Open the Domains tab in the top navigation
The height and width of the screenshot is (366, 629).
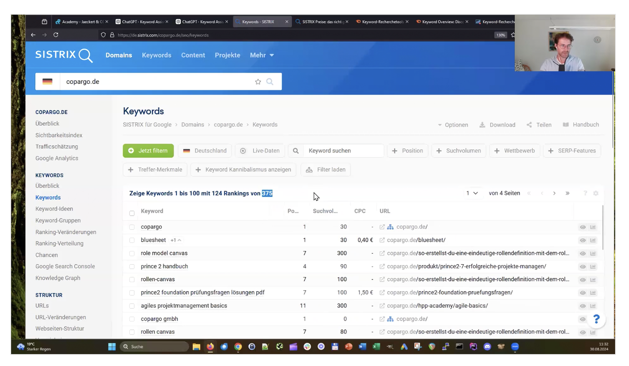[119, 55]
